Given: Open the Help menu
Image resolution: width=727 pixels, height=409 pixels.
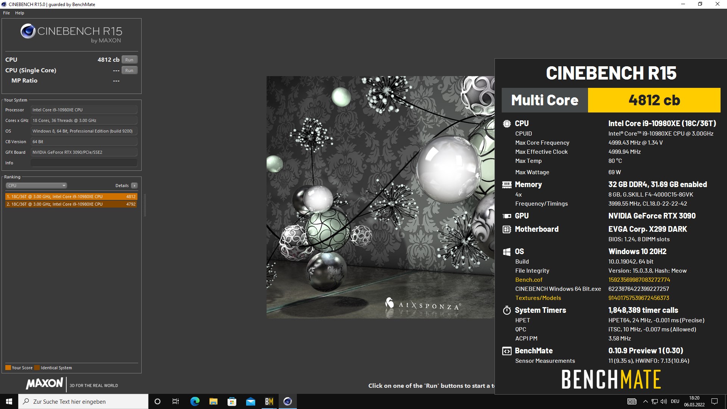Looking at the screenshot, I should pos(20,13).
